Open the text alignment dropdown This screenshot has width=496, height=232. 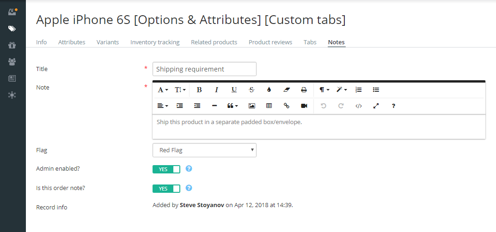coord(163,106)
